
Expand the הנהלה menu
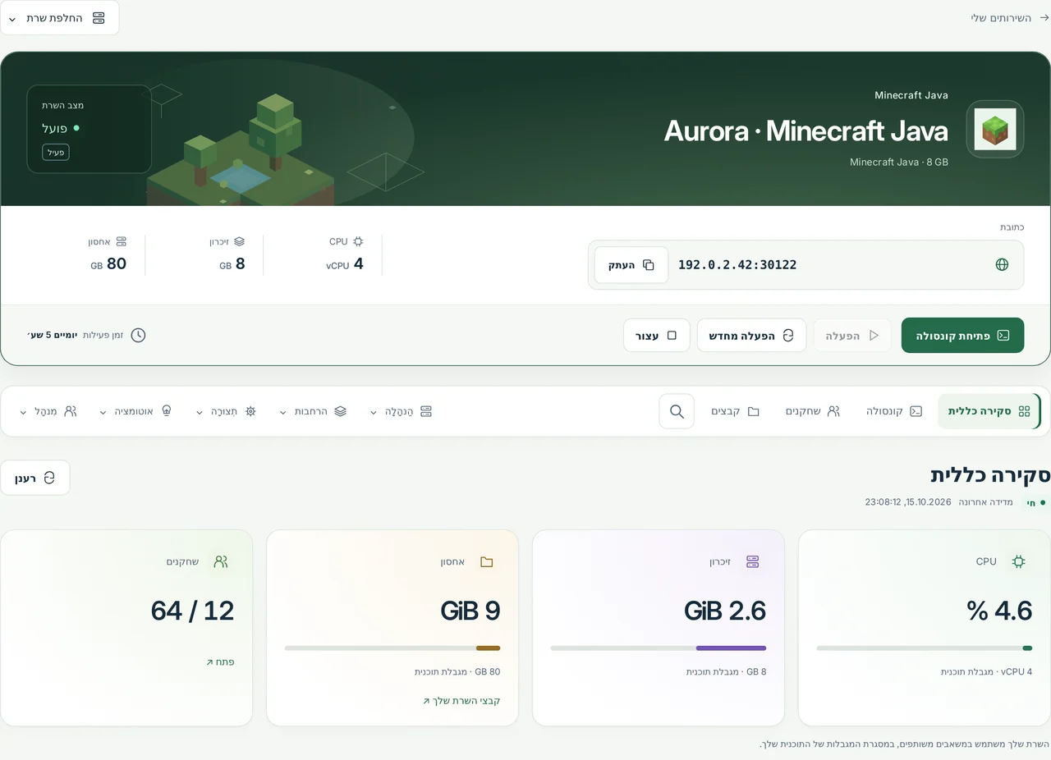click(x=402, y=411)
